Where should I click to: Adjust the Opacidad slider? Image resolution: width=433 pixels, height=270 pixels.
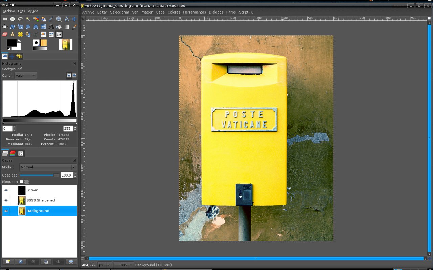pos(39,175)
